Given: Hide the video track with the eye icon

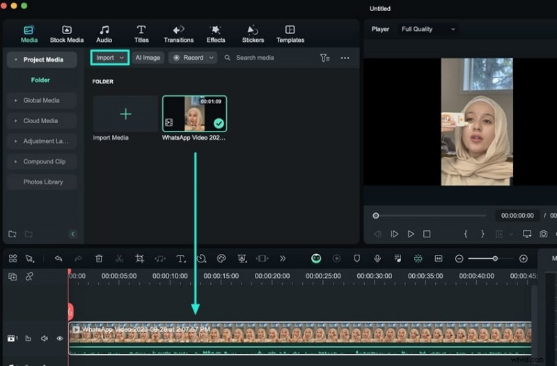Looking at the screenshot, I should click(x=60, y=339).
